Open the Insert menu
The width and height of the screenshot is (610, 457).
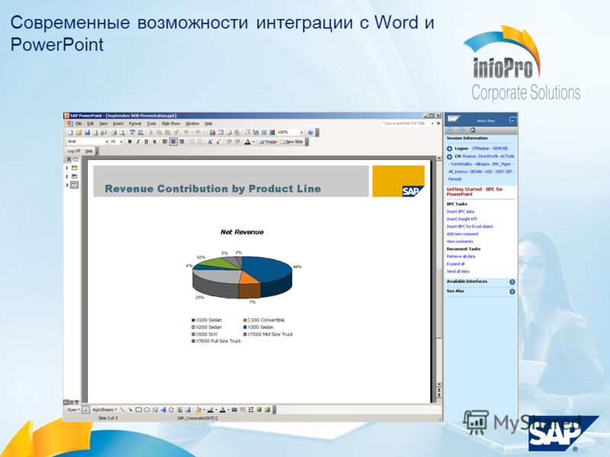[118, 123]
